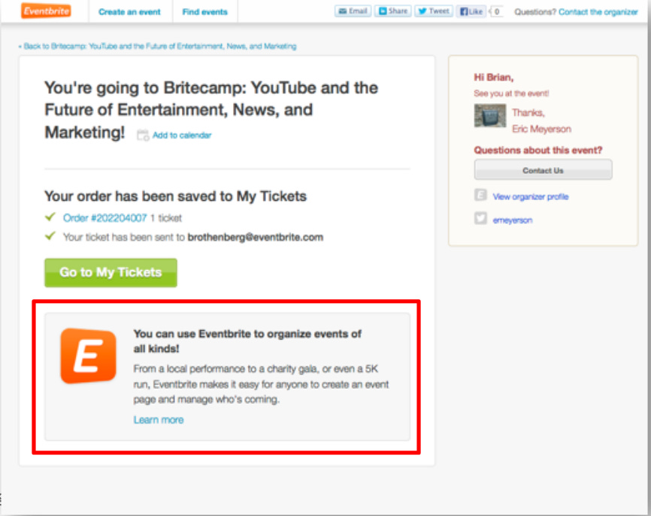Click Twitter icon beside emeyerson
Viewport: 651px width, 516px height.
pyautogui.click(x=480, y=217)
